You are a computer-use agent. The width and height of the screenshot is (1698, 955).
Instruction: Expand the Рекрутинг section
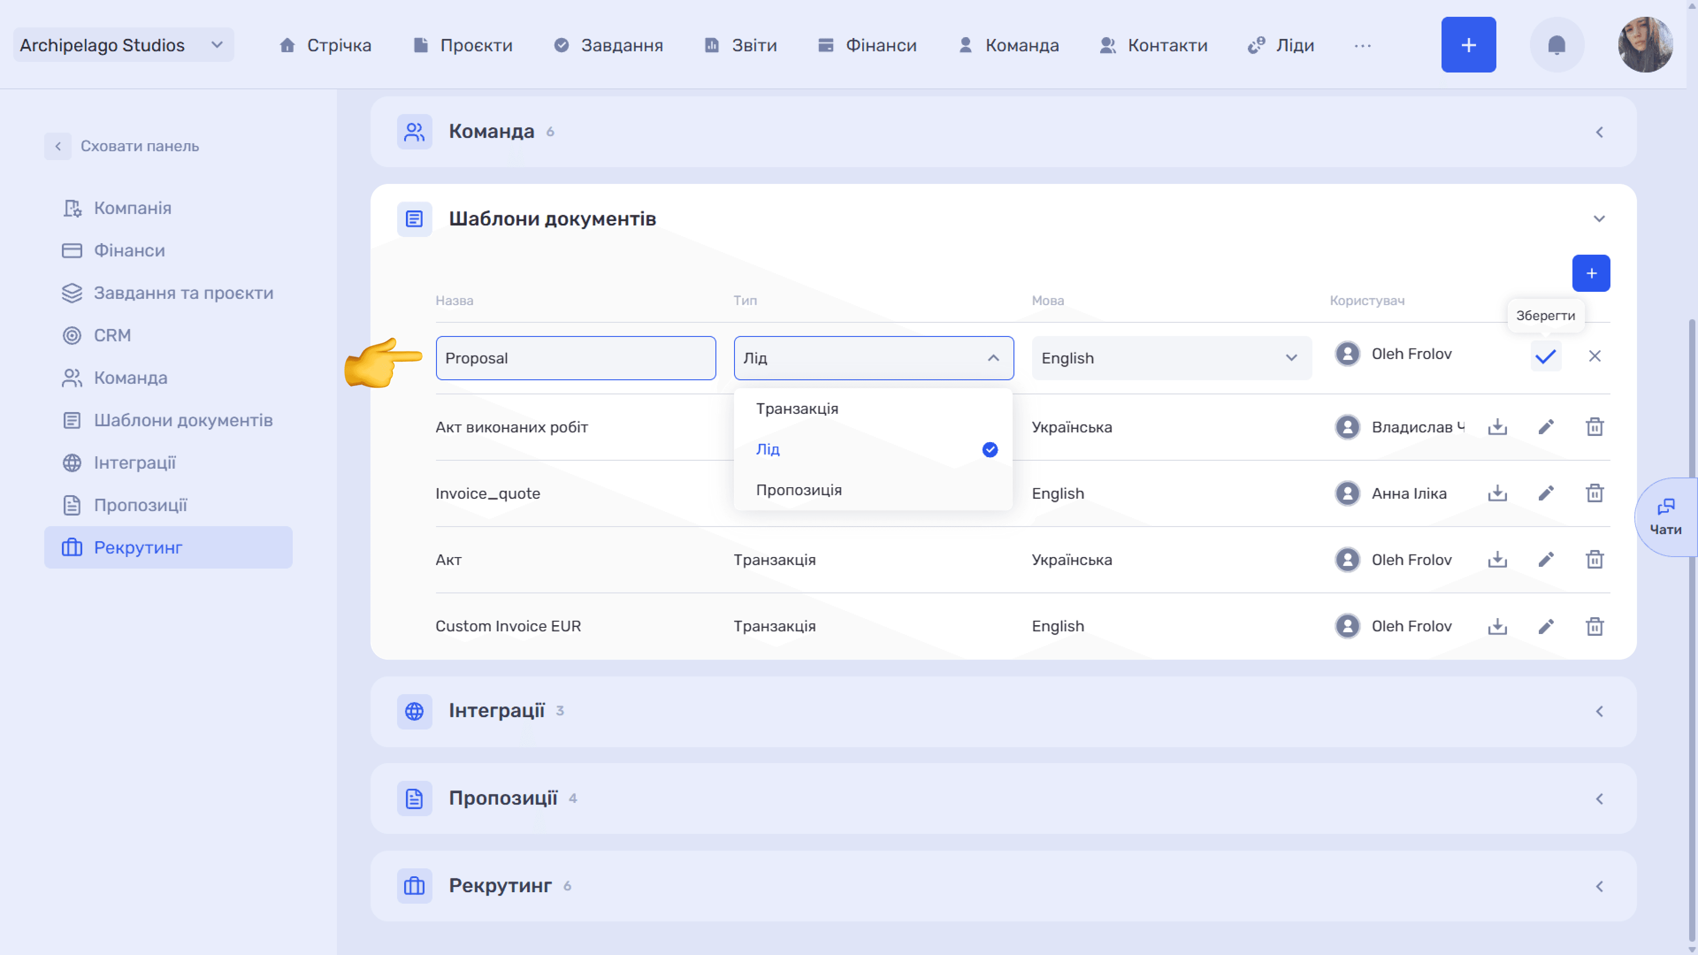pos(1599,886)
